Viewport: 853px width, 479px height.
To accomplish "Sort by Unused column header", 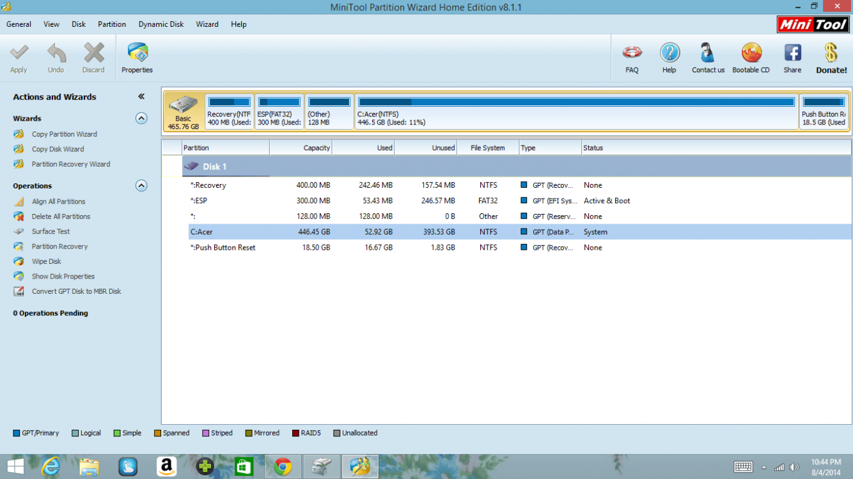I will (425, 148).
